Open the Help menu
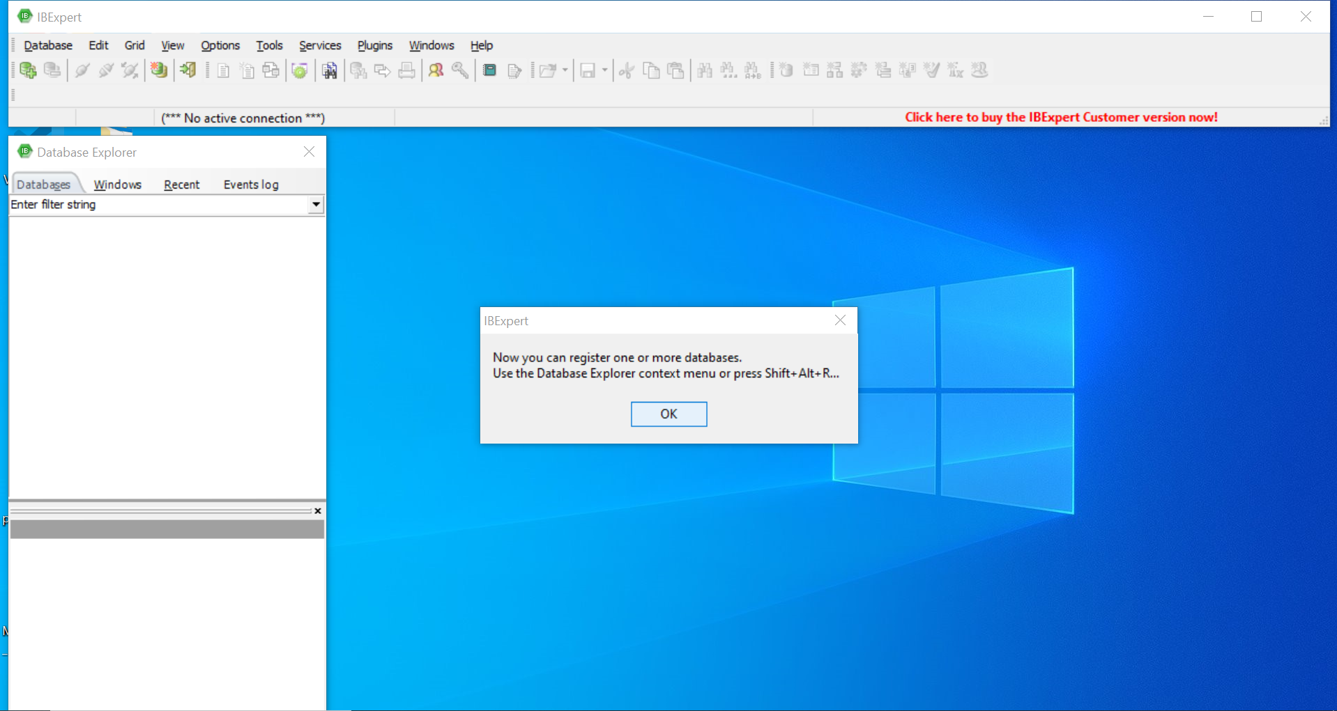This screenshot has height=711, width=1337. tap(482, 45)
